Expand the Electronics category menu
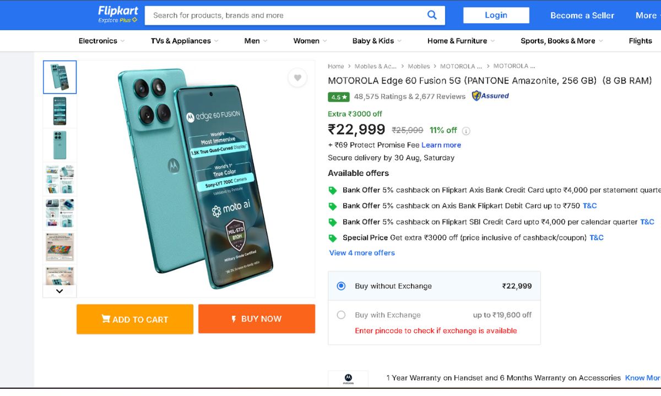Viewport: 661px width, 396px height. [101, 41]
